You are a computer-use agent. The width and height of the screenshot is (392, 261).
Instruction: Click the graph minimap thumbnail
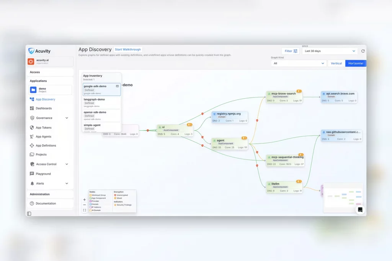pos(343,198)
